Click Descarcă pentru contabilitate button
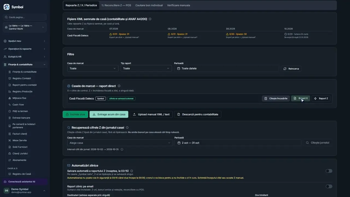Viewport: 350px width, 197px height. (x=198, y=114)
